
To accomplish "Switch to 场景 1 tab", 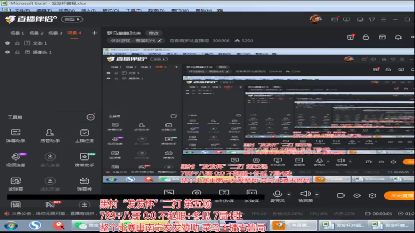I will pos(17,33).
